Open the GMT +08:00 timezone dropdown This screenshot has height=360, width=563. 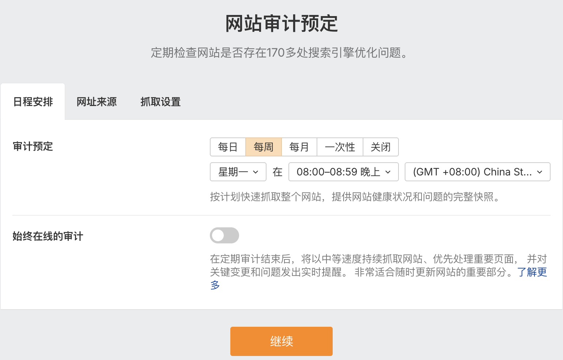point(477,172)
